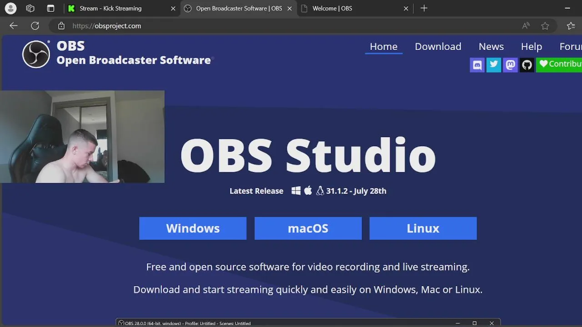Add this page to favorites
The height and width of the screenshot is (327, 582).
coord(545,26)
